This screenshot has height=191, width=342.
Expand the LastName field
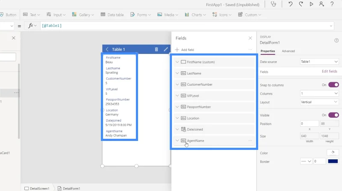pyautogui.click(x=177, y=73)
